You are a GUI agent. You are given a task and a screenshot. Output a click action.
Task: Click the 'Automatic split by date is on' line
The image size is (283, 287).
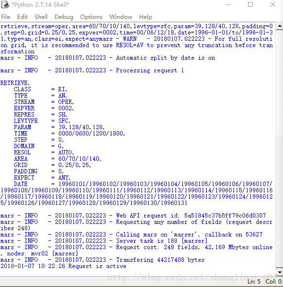click(107, 58)
